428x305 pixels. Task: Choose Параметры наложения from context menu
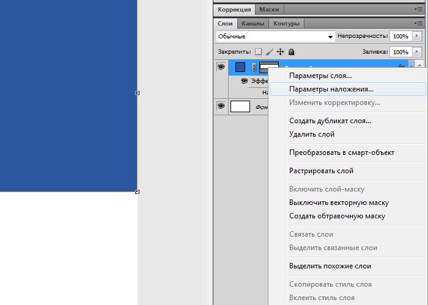point(331,88)
